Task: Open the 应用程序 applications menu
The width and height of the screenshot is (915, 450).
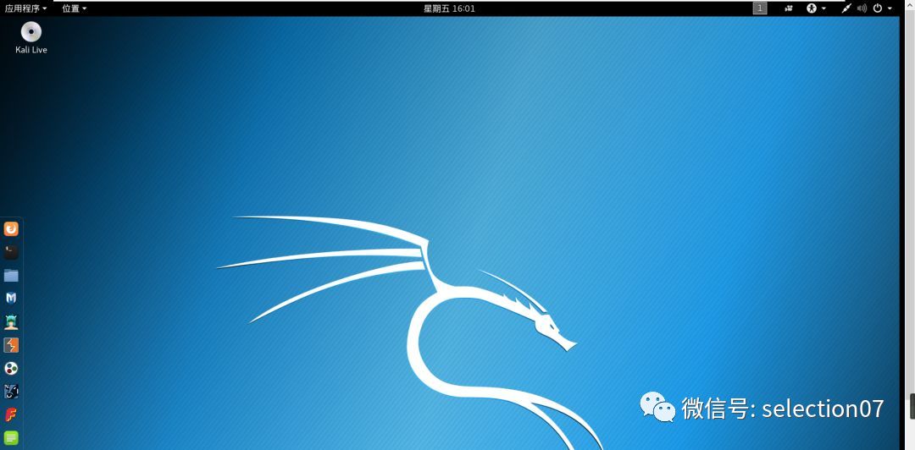Action: tap(25, 8)
